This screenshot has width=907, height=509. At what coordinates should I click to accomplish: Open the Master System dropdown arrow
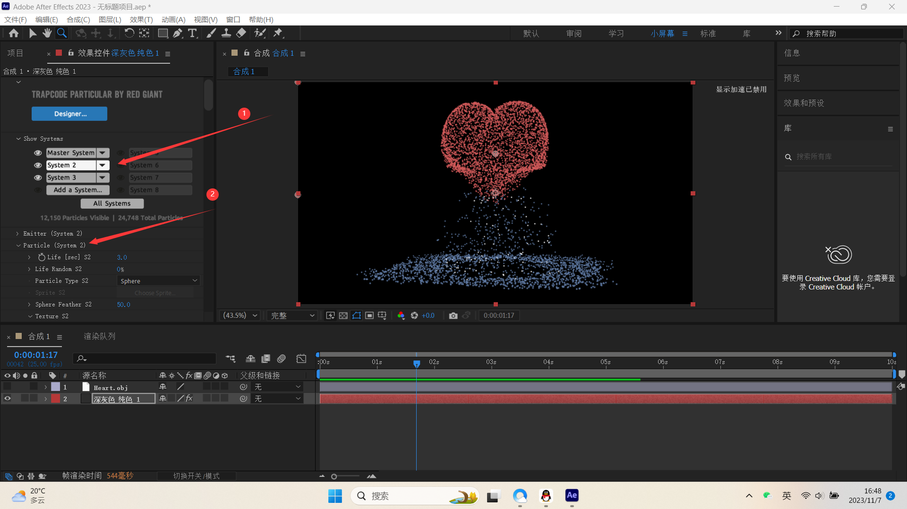pyautogui.click(x=103, y=153)
